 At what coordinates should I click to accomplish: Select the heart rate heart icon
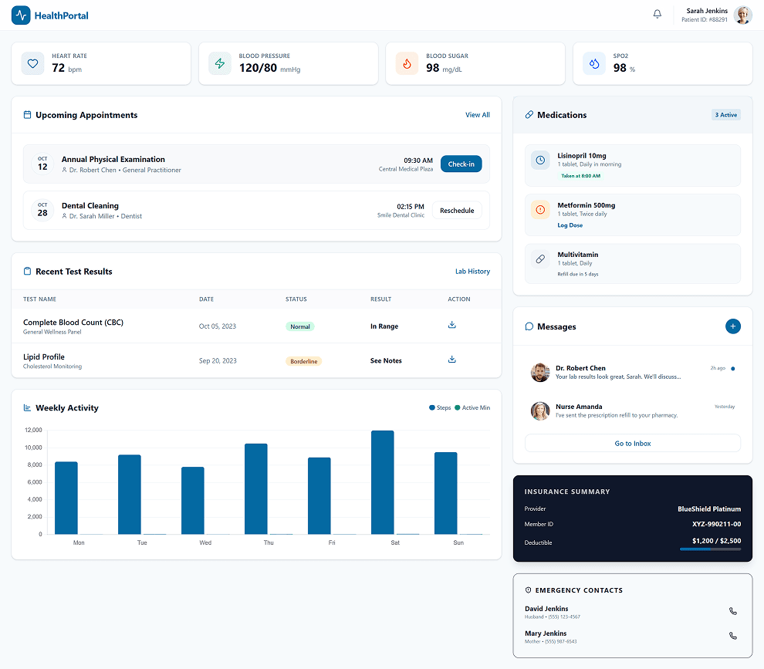32,63
